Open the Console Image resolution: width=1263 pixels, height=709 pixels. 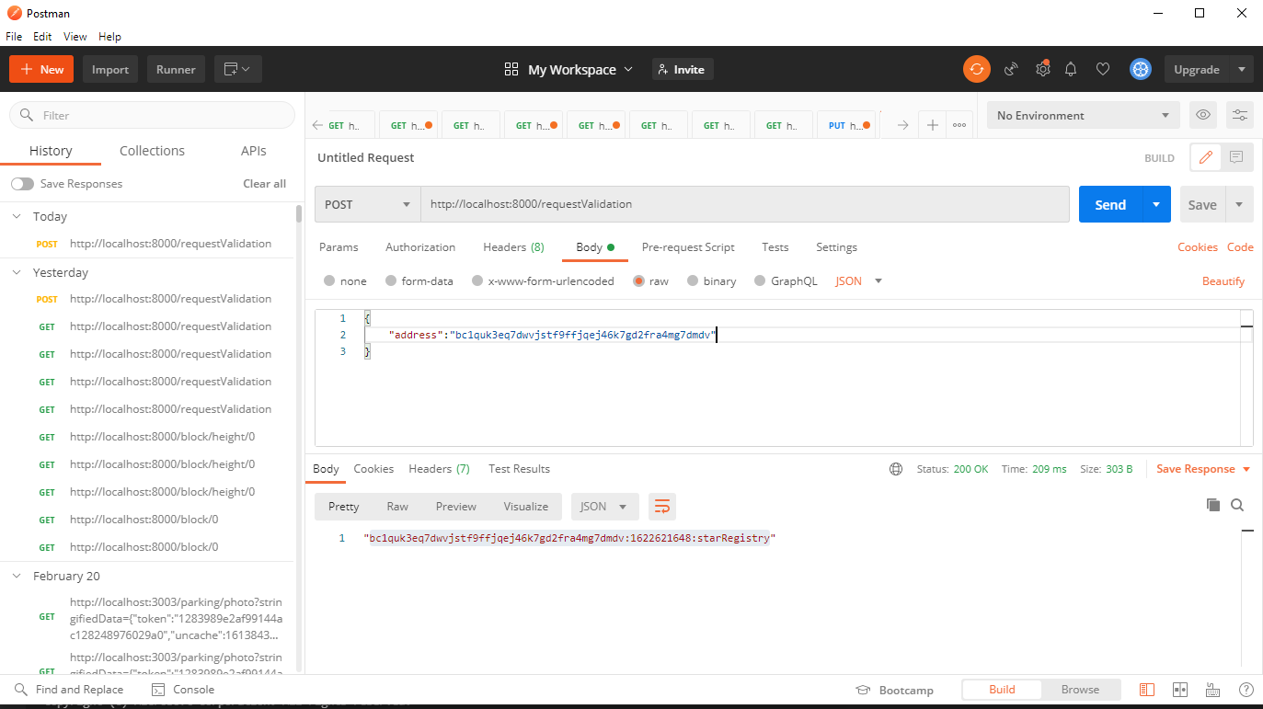[182, 690]
